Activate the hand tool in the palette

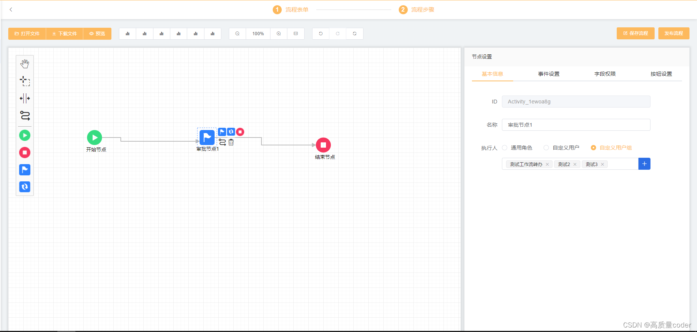(x=25, y=64)
